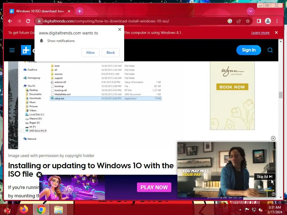287x215 pixels.
Task: Click the Digital Trends logo
Action: [x=26, y=50]
